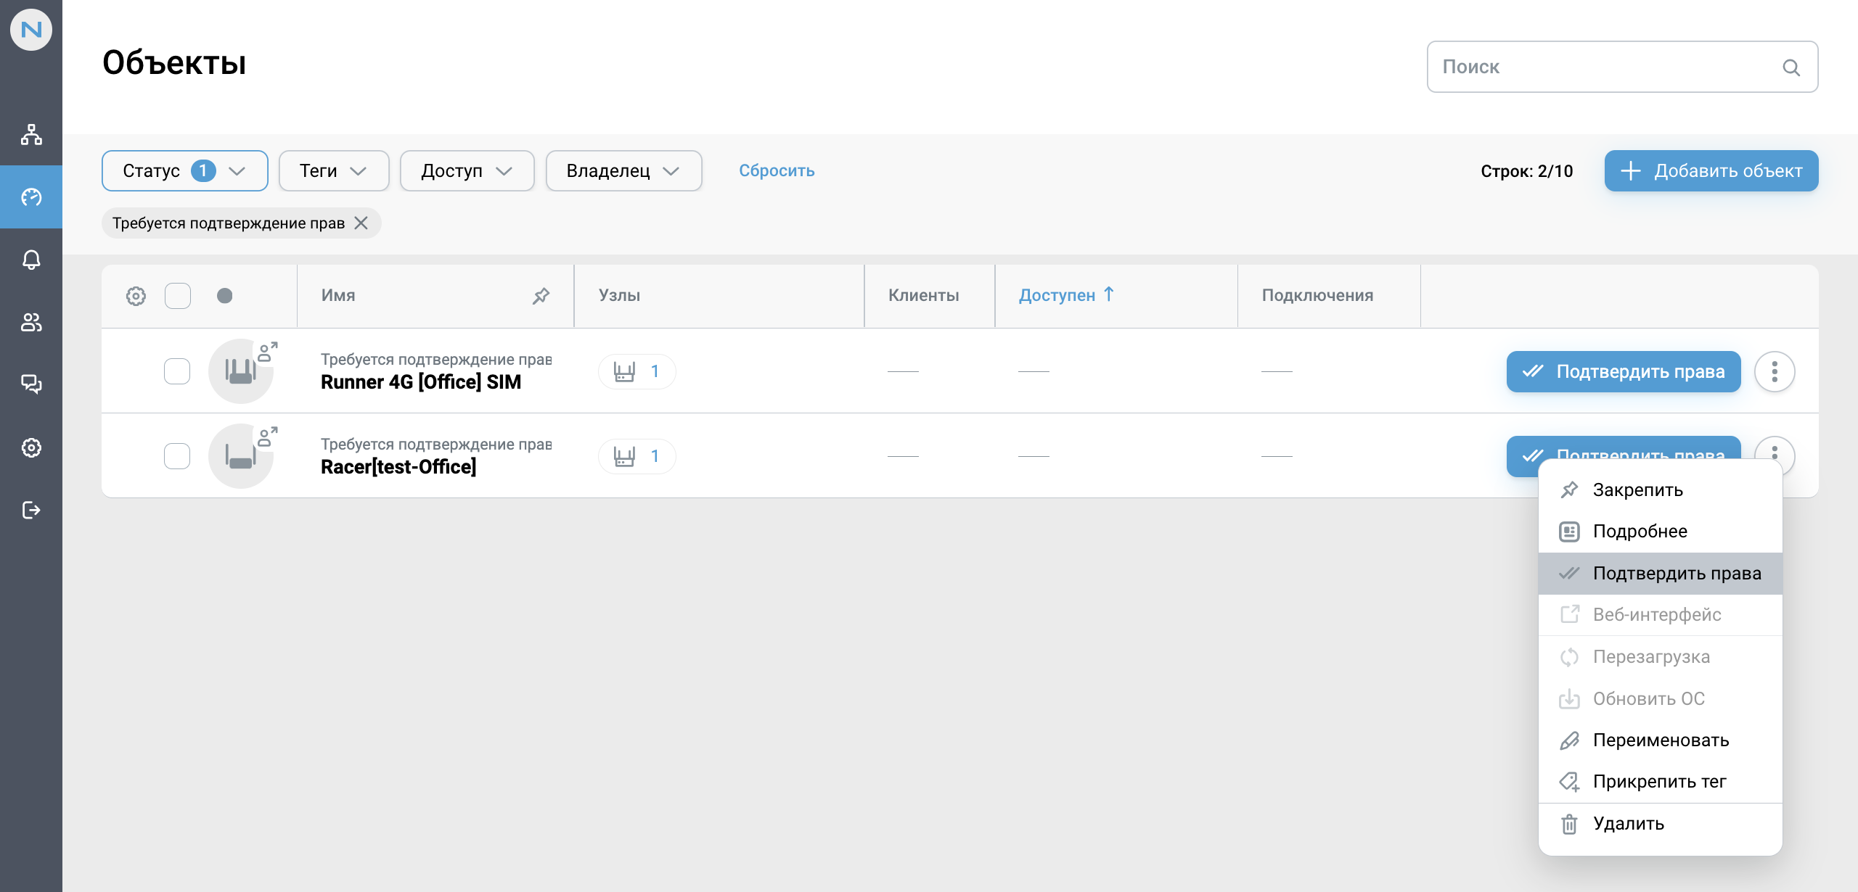The image size is (1858, 892).
Task: Open the users sidebar icon
Action: pos(31,322)
